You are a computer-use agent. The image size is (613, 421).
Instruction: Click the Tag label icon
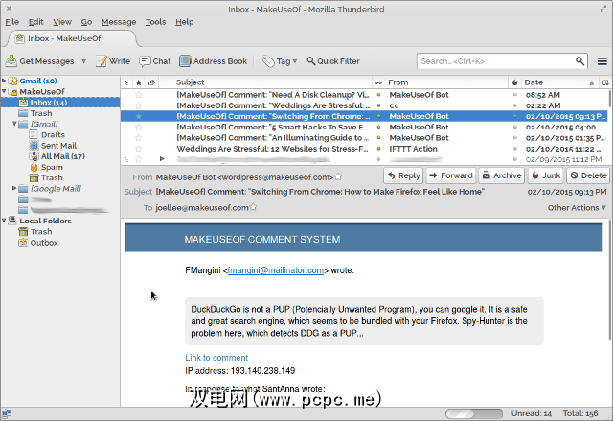(x=268, y=61)
